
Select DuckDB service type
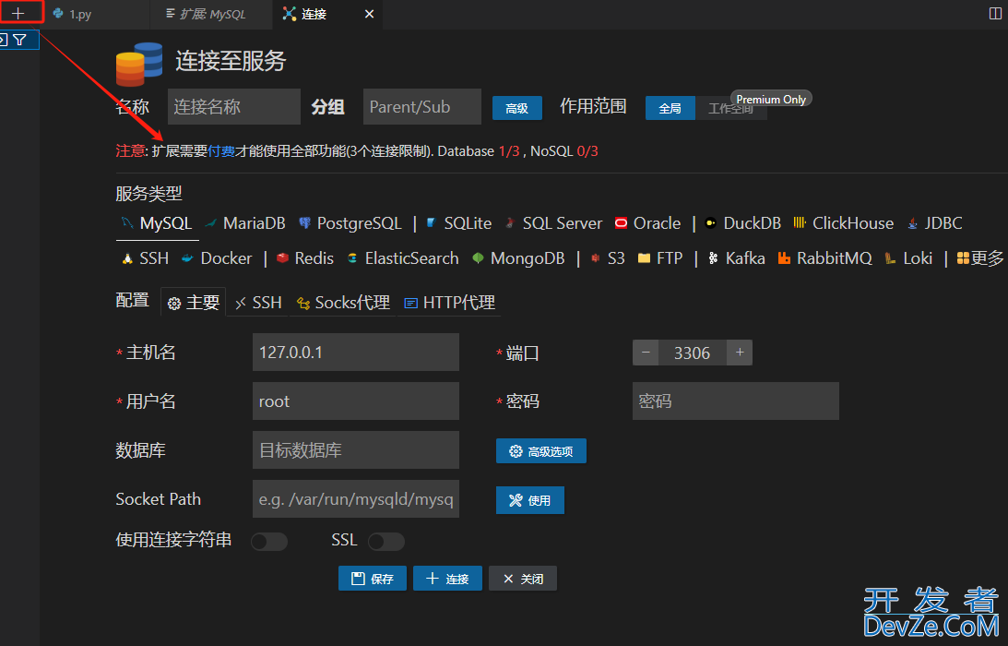pos(743,223)
